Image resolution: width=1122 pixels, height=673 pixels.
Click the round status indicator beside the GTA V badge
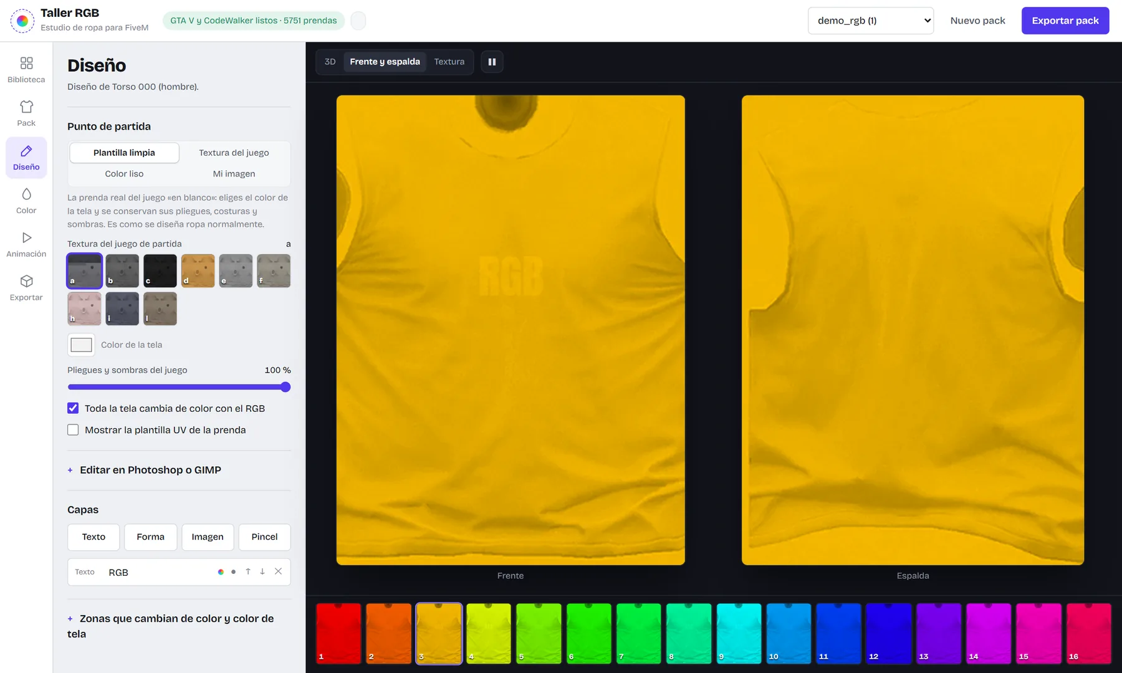point(358,21)
